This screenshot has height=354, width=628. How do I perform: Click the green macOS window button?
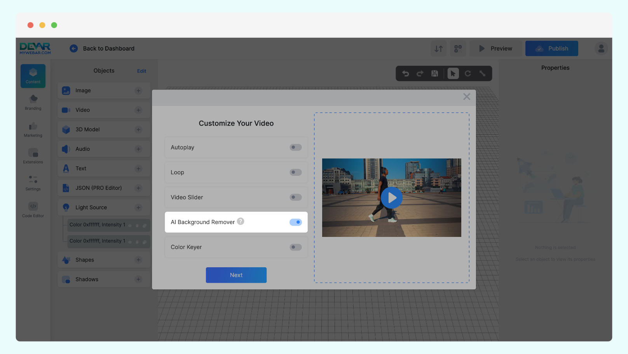coord(54,25)
